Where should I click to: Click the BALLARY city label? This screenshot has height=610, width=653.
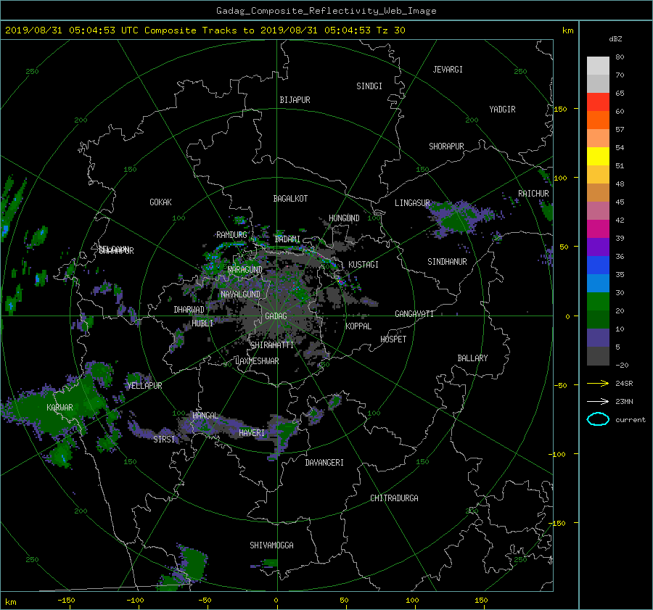472,358
